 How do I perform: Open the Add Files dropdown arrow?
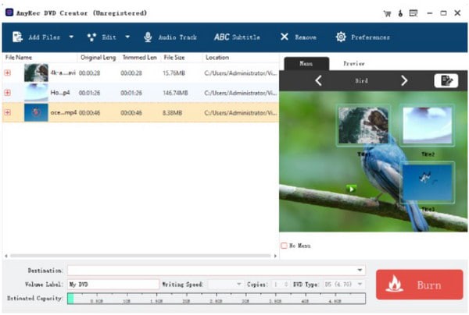[71, 37]
